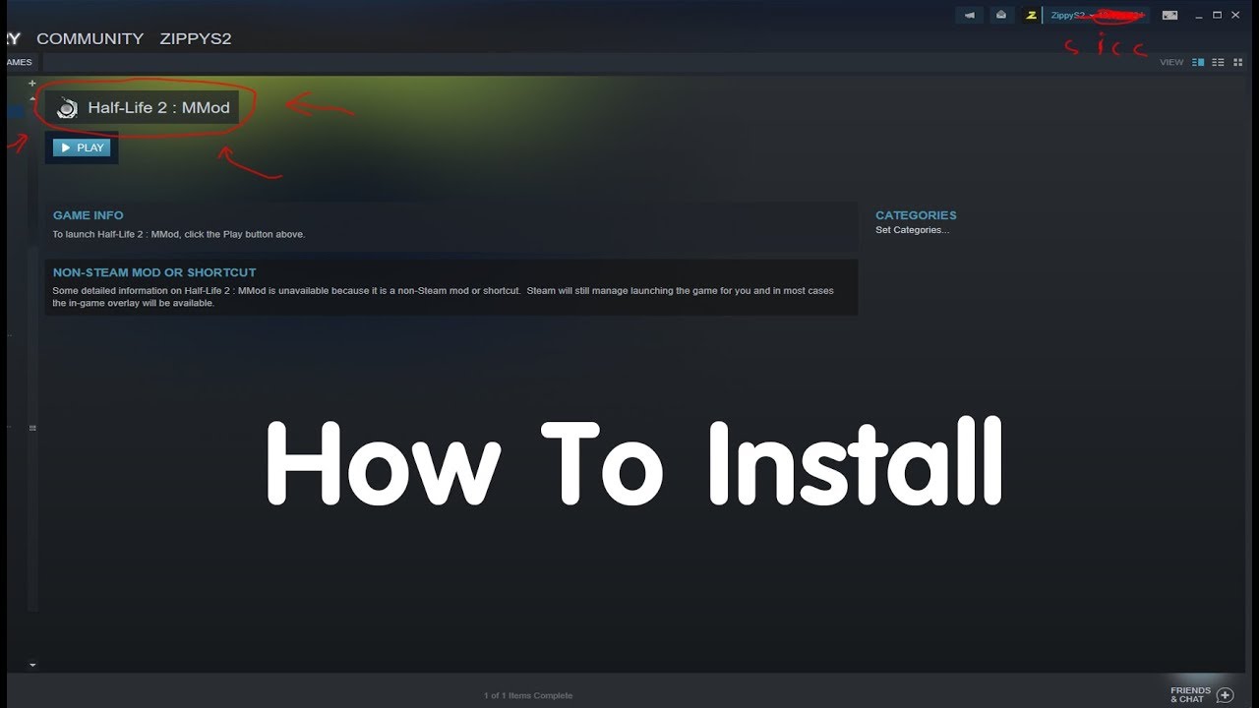Click the CATEGORIES heading
This screenshot has width=1259, height=708.
916,215
